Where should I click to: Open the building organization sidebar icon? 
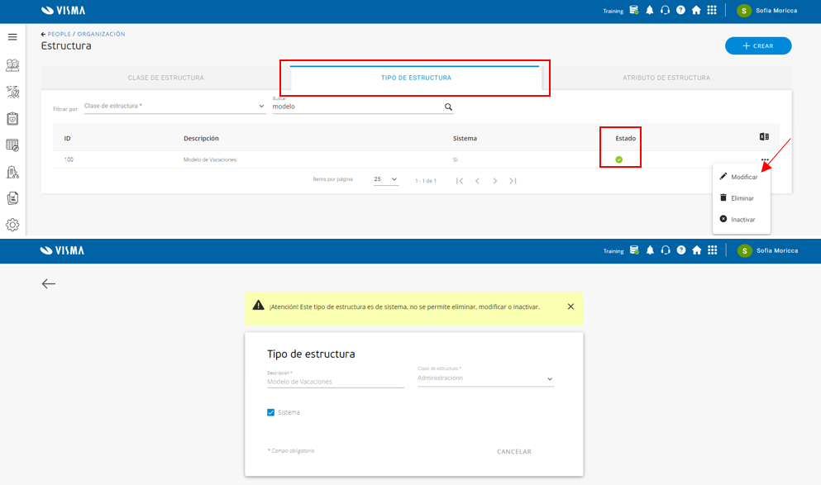(x=12, y=172)
